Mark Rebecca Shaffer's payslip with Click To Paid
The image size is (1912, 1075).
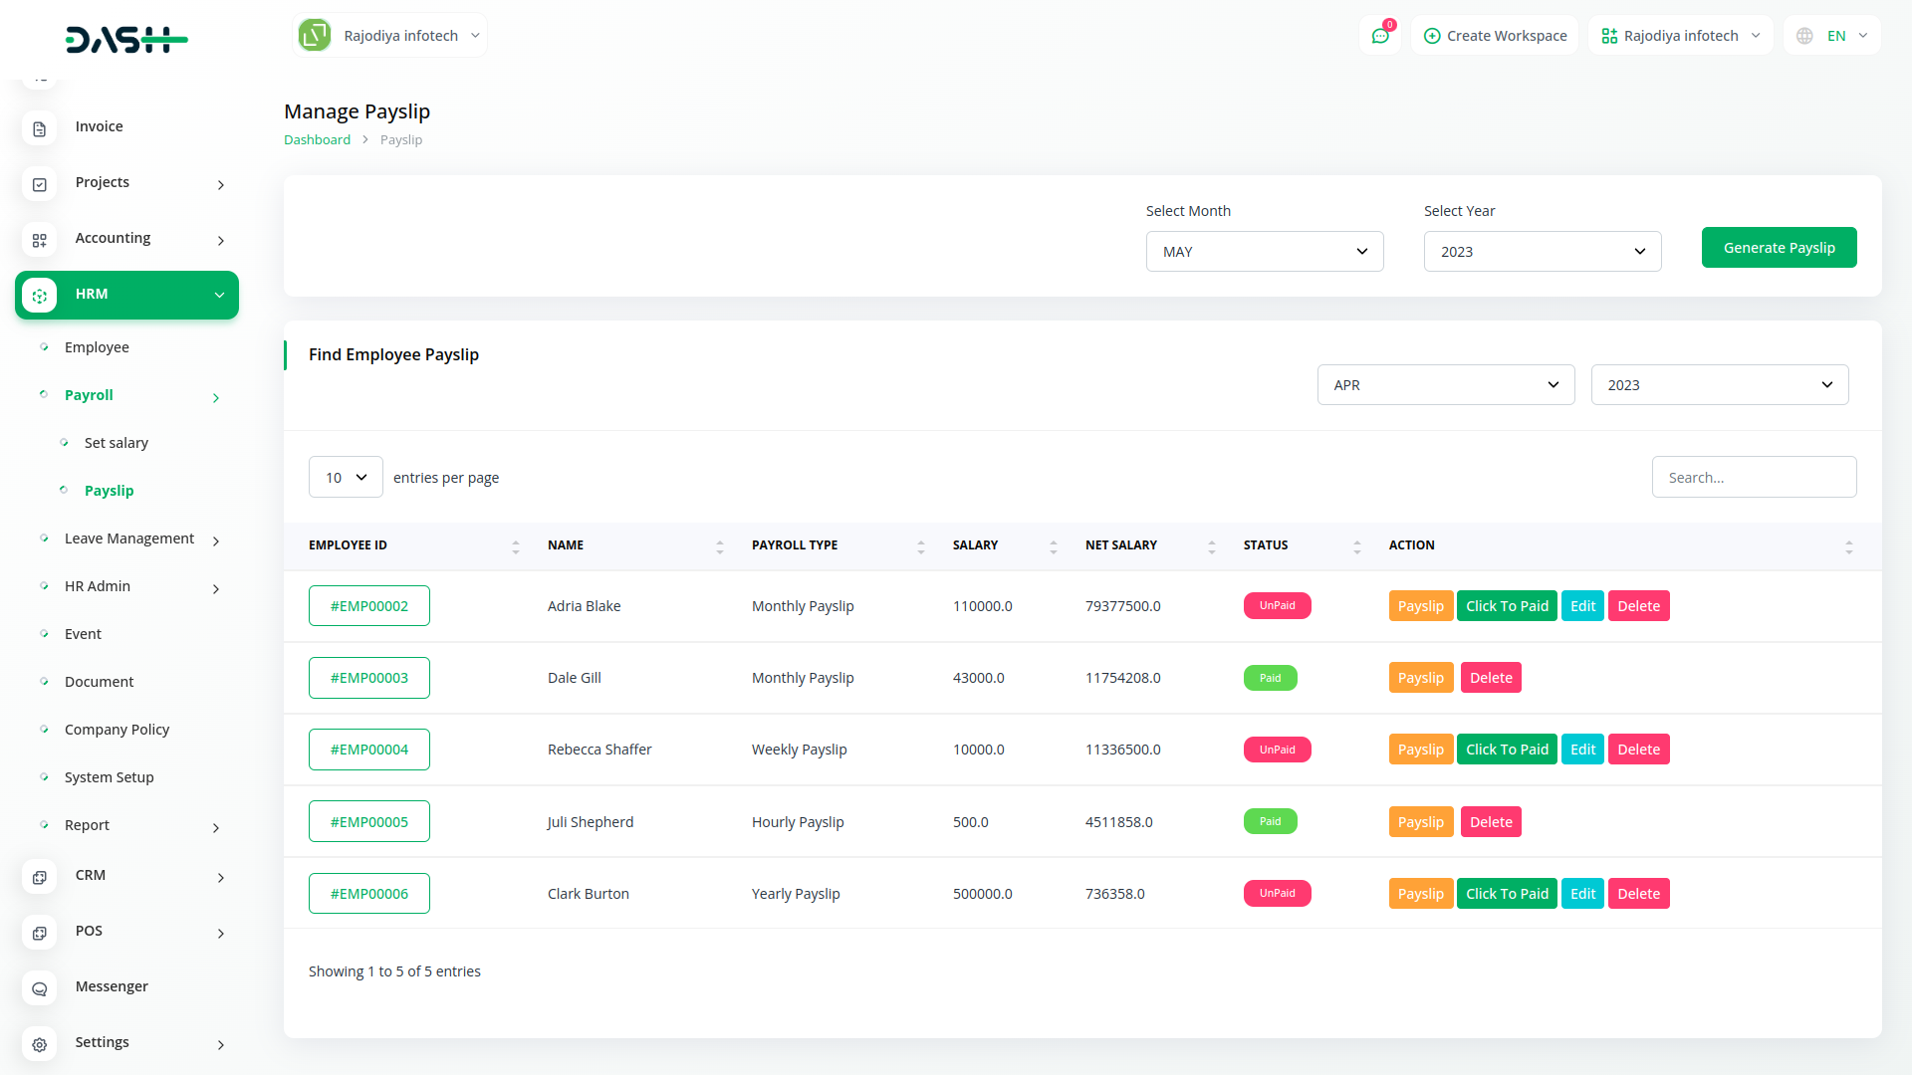coord(1507,749)
